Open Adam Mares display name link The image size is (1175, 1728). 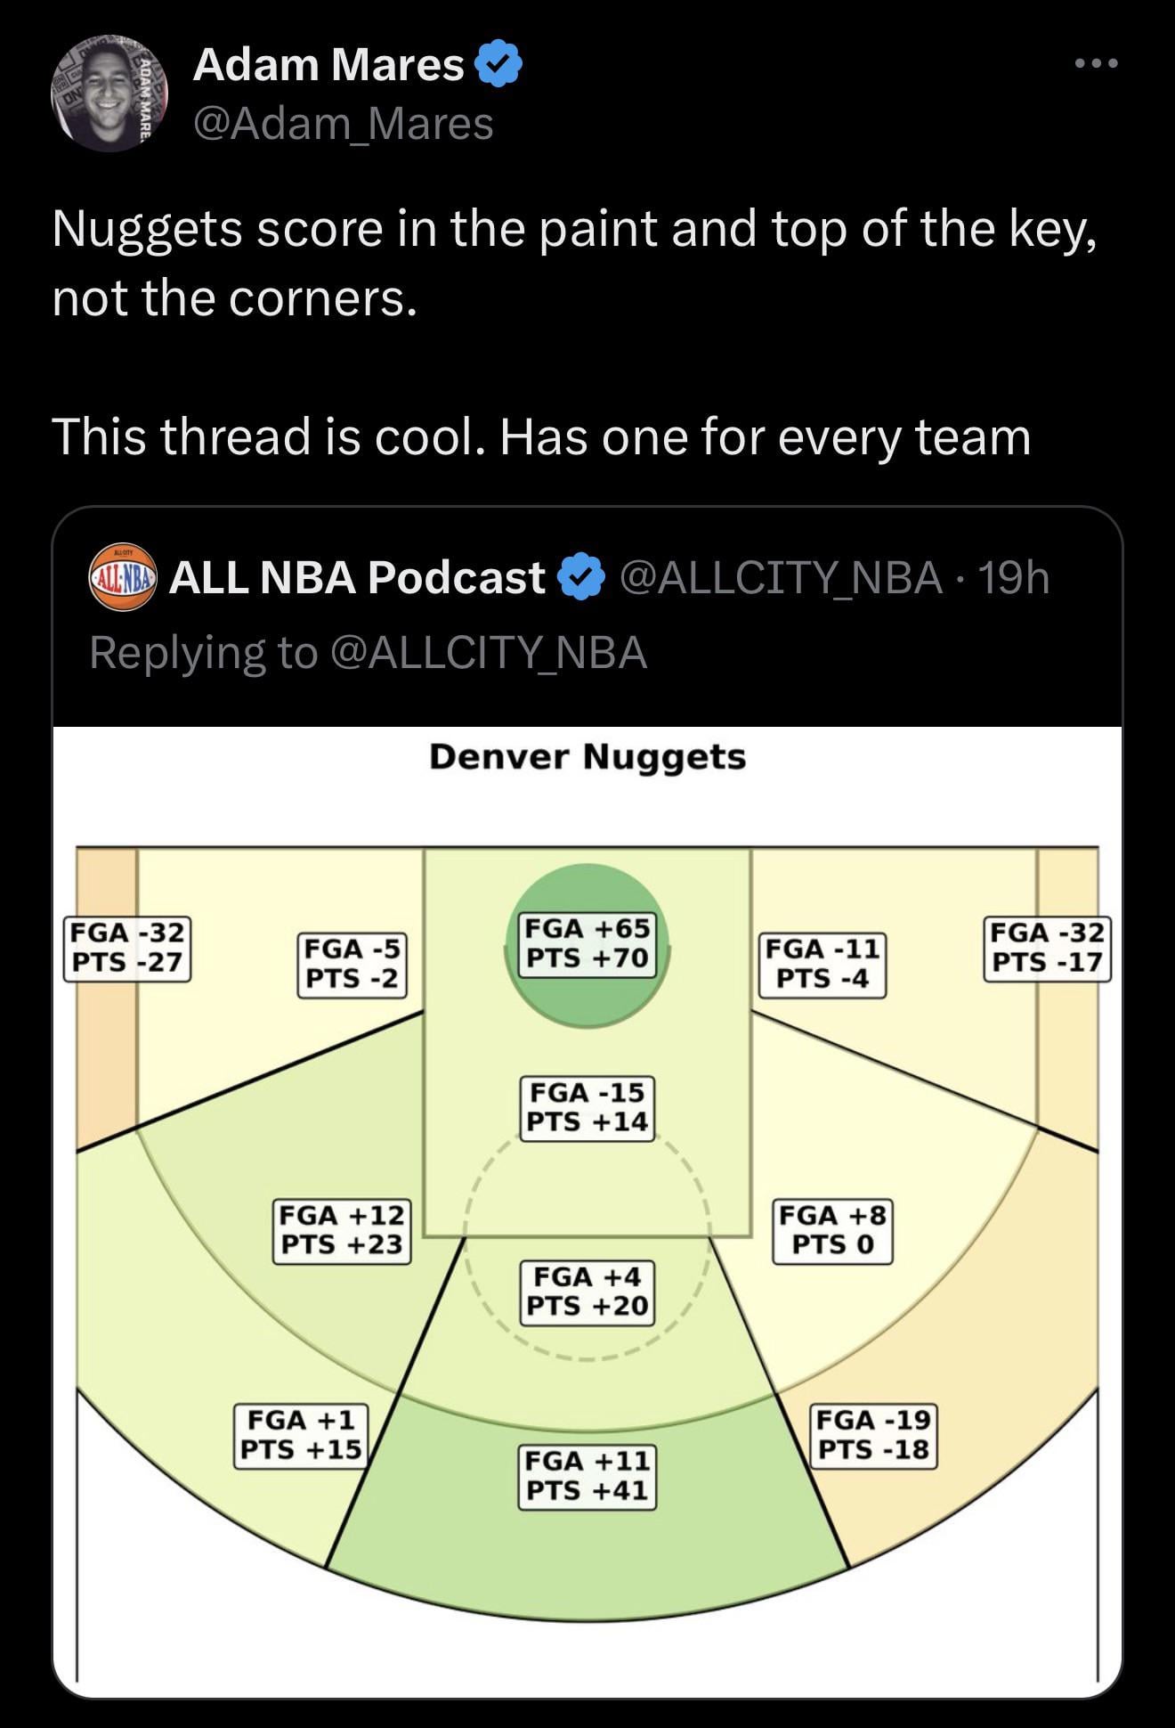(328, 64)
